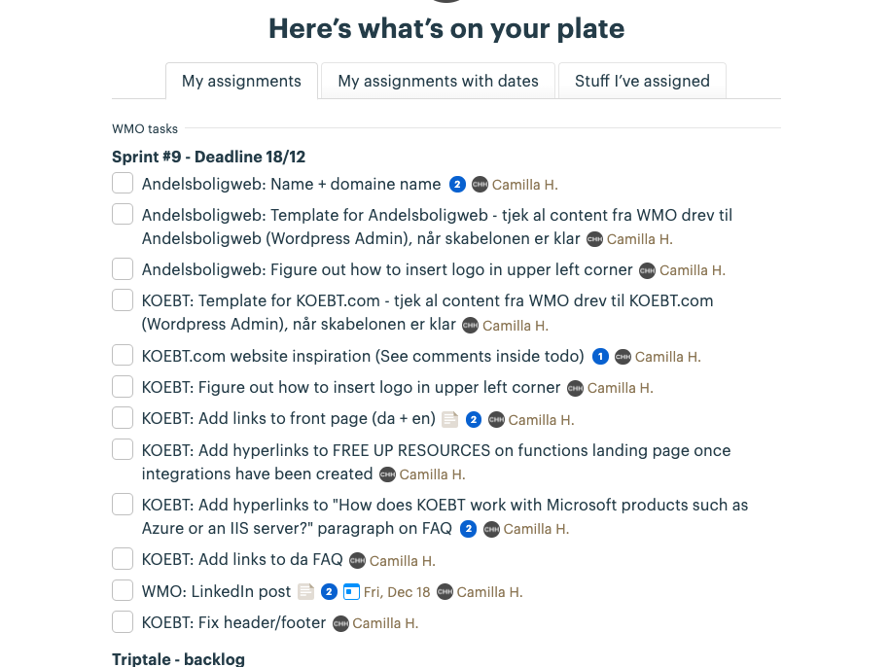890x667 pixels.
Task: Click comment badge on Add links to front page
Action: [x=474, y=420]
